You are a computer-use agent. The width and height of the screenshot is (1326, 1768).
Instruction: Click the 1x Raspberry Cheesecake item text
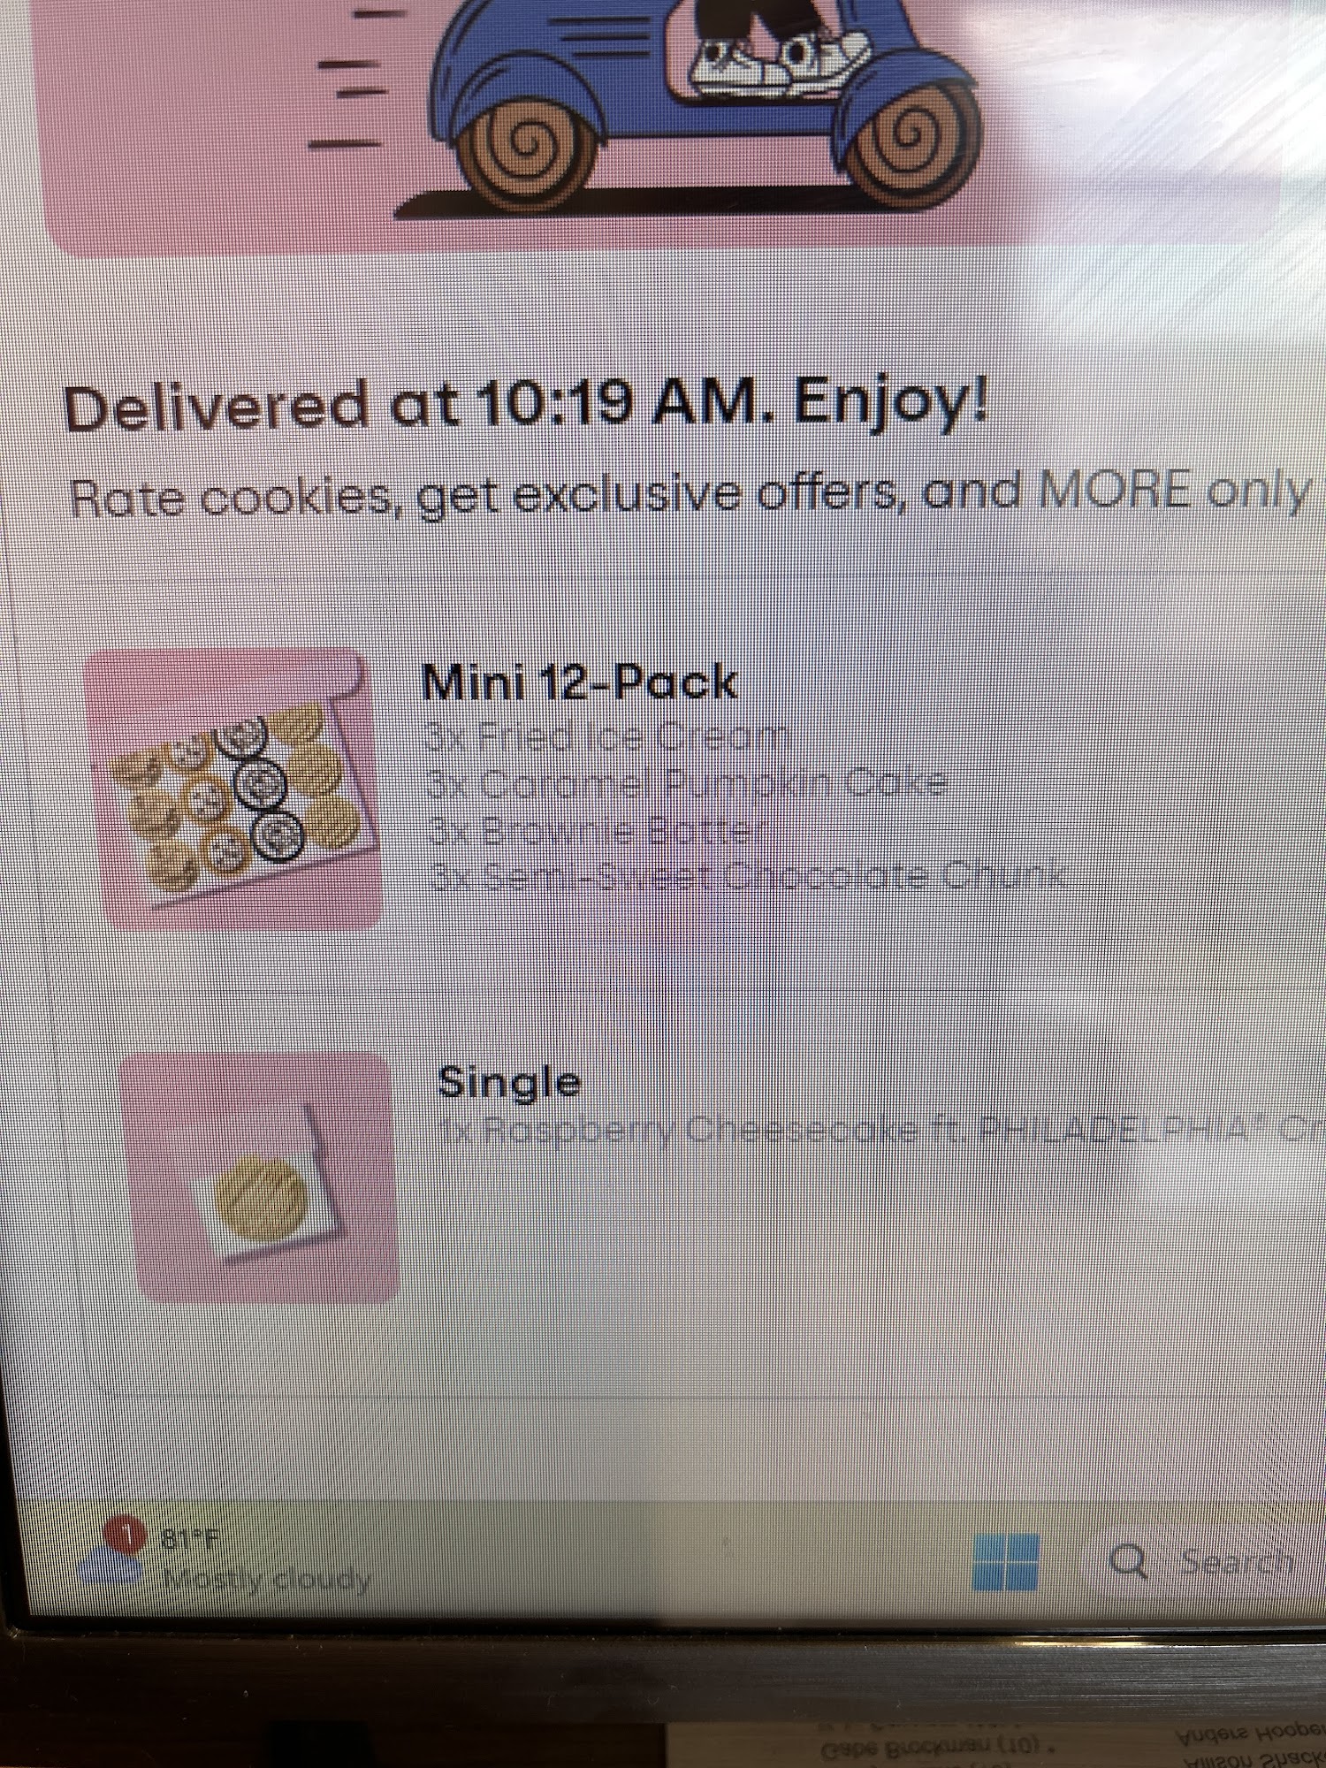[x=881, y=1132]
